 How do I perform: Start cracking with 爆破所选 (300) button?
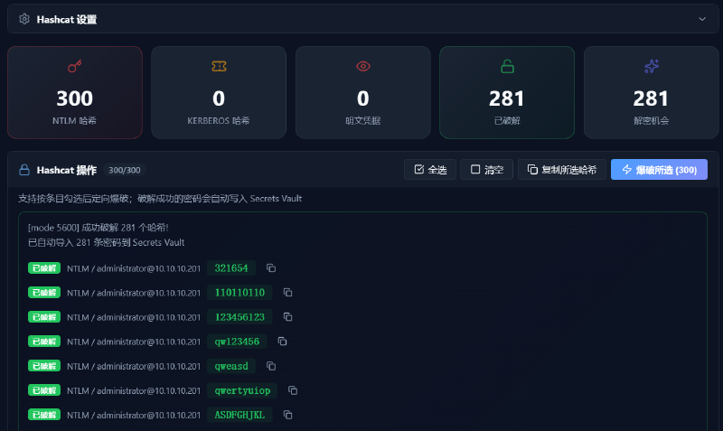[659, 170]
